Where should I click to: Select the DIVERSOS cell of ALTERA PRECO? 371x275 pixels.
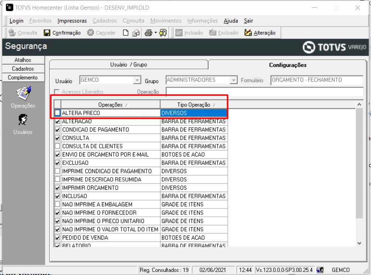[x=194, y=113]
